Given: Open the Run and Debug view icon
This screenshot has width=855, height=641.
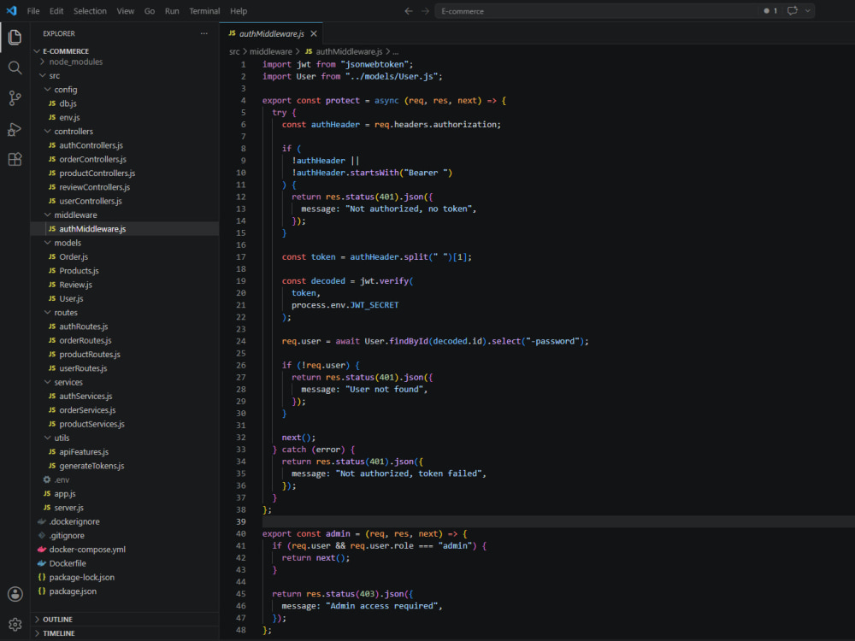Looking at the screenshot, I should point(15,129).
